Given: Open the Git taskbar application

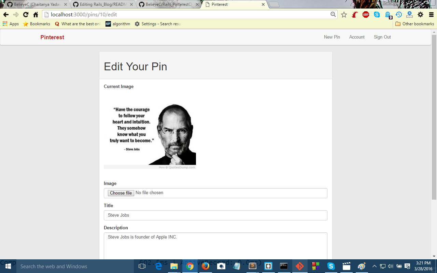Looking at the screenshot, I should click(x=299, y=266).
